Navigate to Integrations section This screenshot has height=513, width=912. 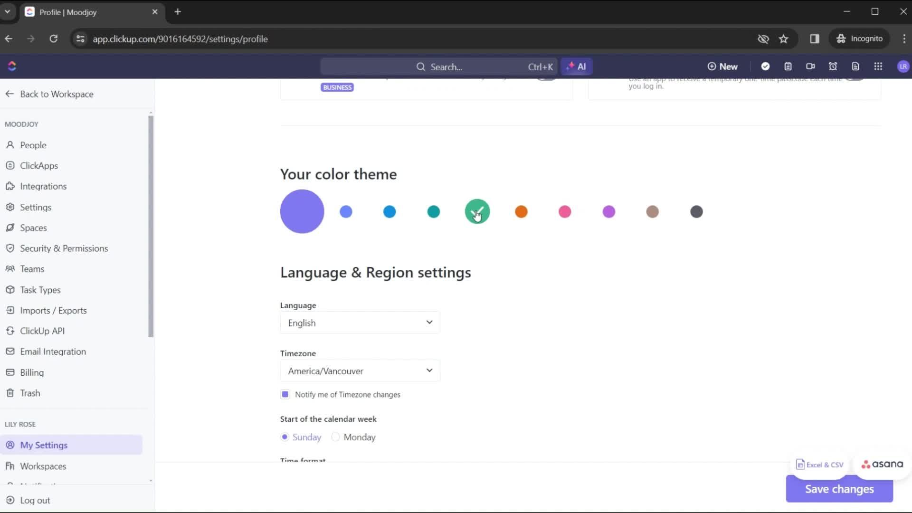pyautogui.click(x=43, y=186)
